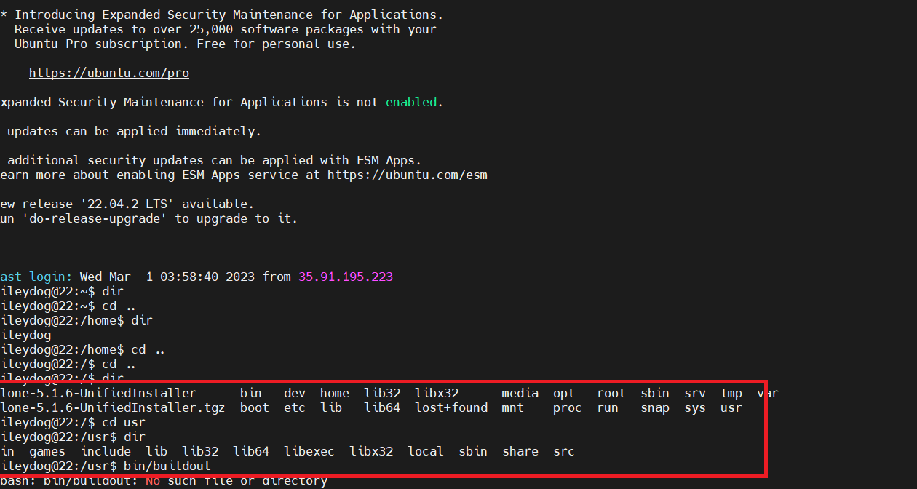Click the red 'No' in the error line
Image resolution: width=917 pixels, height=489 pixels.
pyautogui.click(x=153, y=480)
